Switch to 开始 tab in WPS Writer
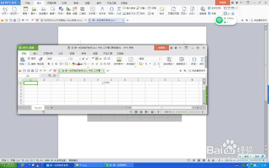Screen dimensions: 269x168 [x=27, y=3]
